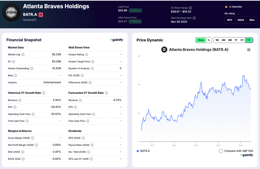Open the gainify logo in Financial Snapshot header
Screen dimensions: 260x169
[x=117, y=40]
